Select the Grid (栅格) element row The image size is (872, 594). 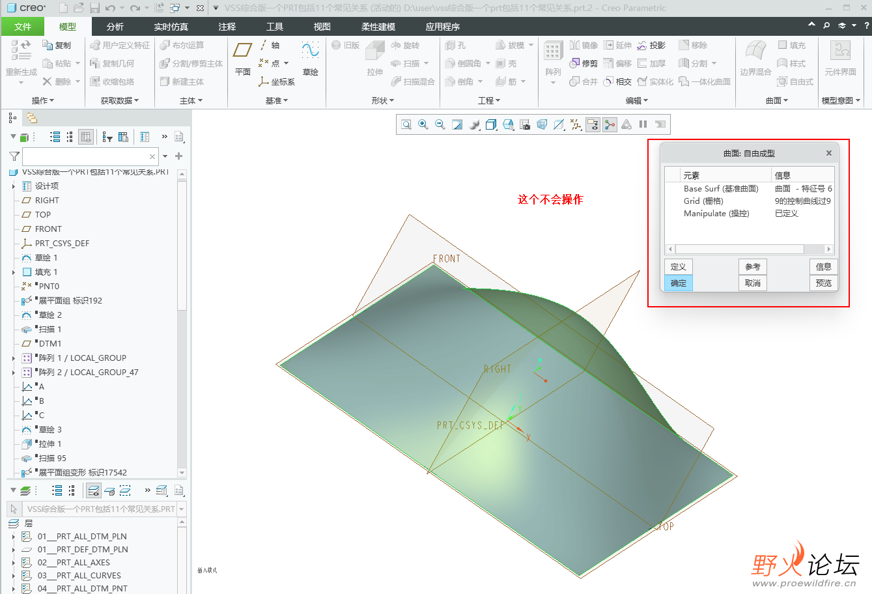click(x=749, y=201)
